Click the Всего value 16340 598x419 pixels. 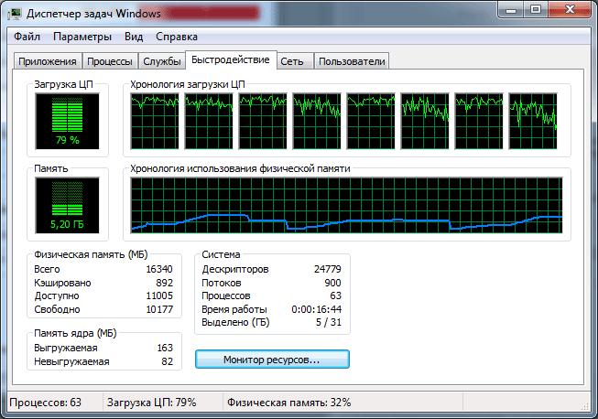click(159, 269)
